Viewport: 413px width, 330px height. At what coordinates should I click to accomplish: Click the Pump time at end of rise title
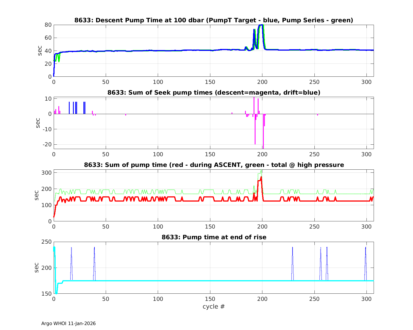(214, 237)
